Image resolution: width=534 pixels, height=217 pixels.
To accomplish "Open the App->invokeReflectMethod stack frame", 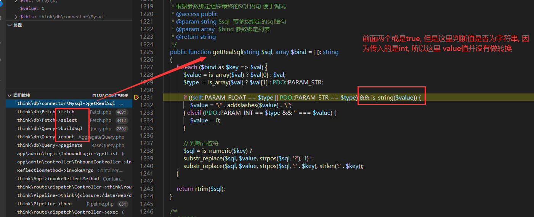I will (x=69, y=179).
